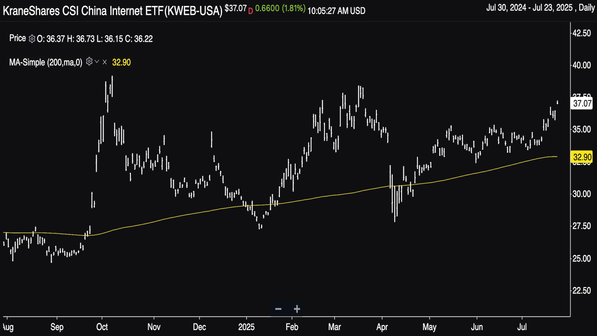The height and width of the screenshot is (336, 597).
Task: Click the 37.07 current price tag
Action: (x=582, y=103)
